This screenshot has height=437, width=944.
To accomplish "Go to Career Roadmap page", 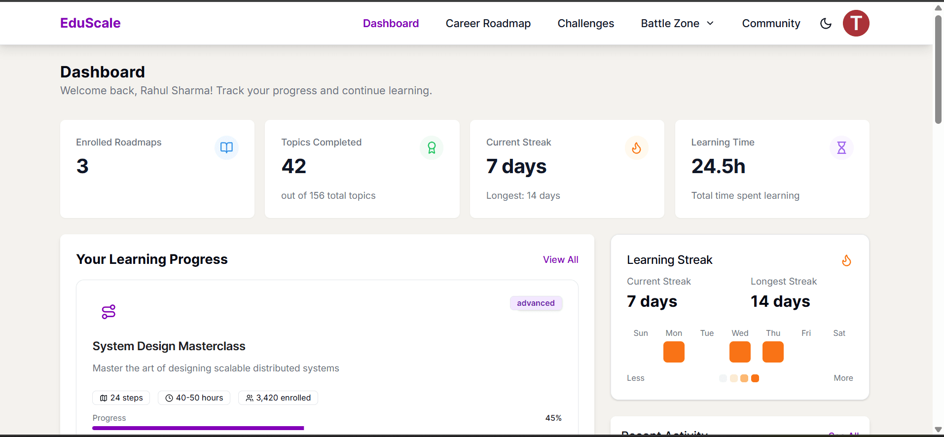I will (x=488, y=23).
